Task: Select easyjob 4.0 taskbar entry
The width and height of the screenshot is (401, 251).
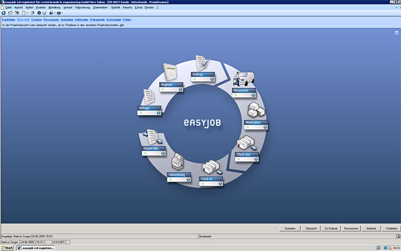Action: (x=36, y=248)
